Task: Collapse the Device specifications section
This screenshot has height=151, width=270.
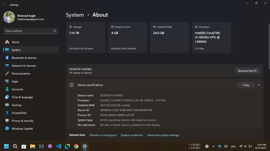Action: [259, 85]
